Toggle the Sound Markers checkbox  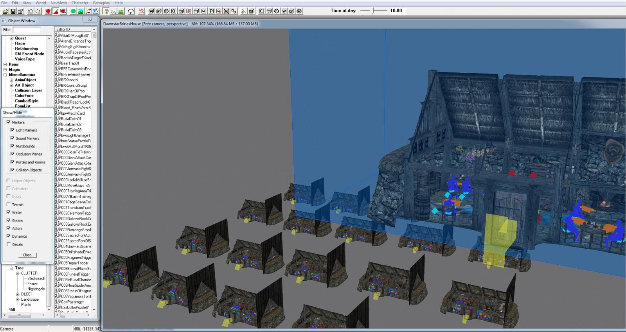click(x=13, y=138)
